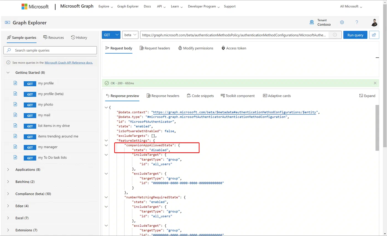Select the my profile (beta) sample query
387x236 pixels.
click(x=51, y=94)
